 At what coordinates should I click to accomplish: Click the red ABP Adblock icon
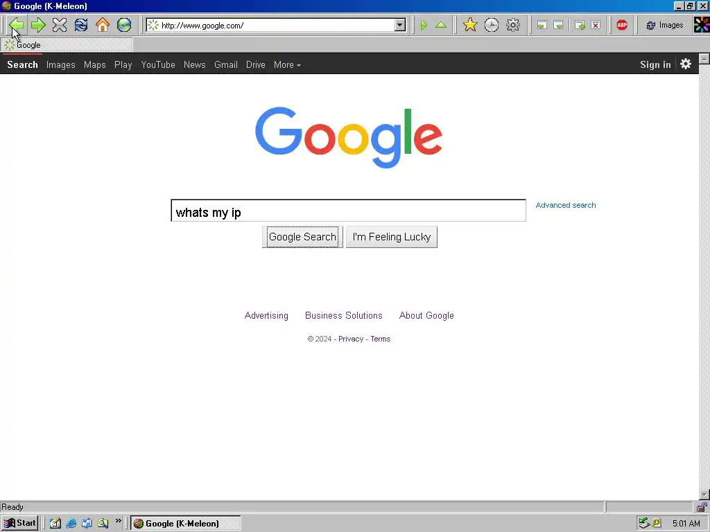622,26
